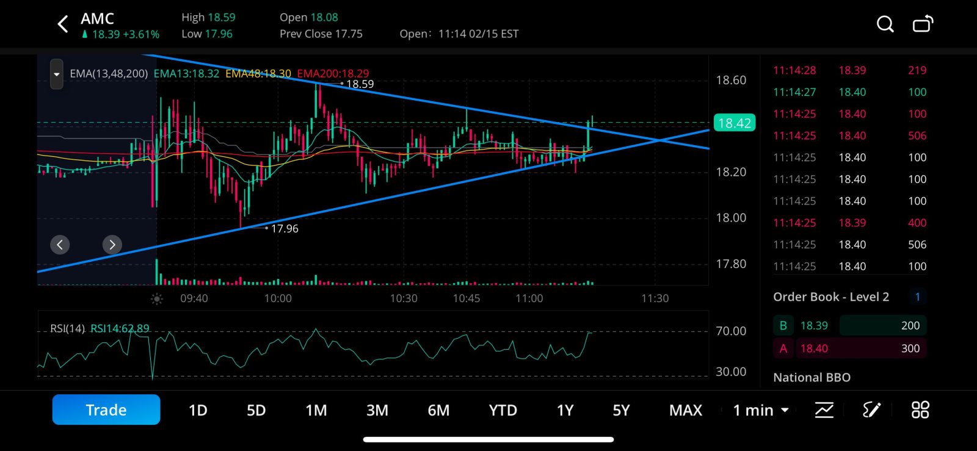This screenshot has height=451, width=977.
Task: Switch to the 5Y timeframe
Action: coord(621,410)
